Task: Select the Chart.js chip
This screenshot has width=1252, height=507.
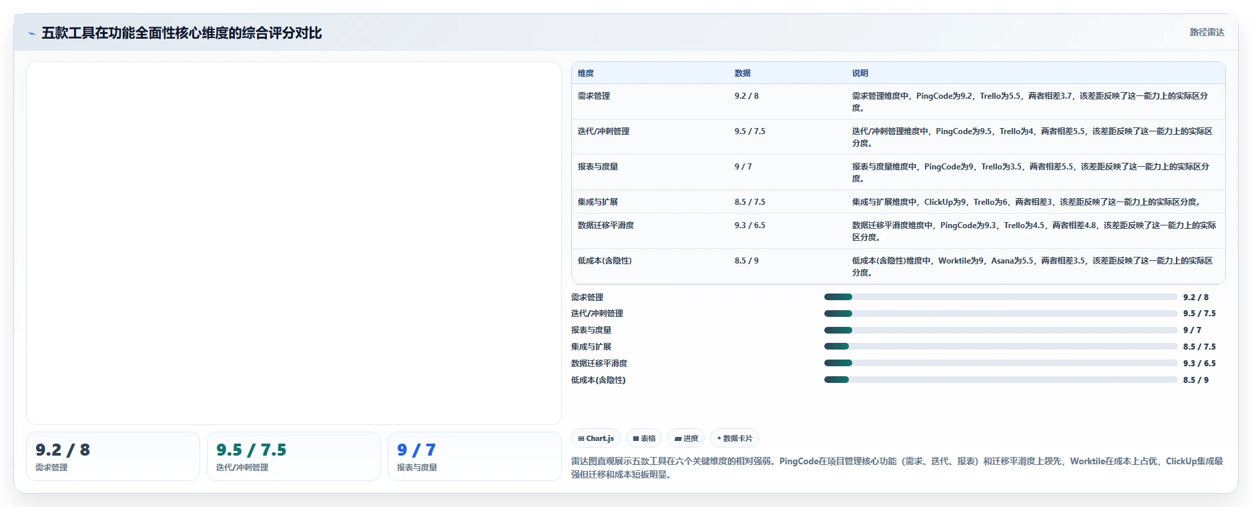Action: (596, 438)
